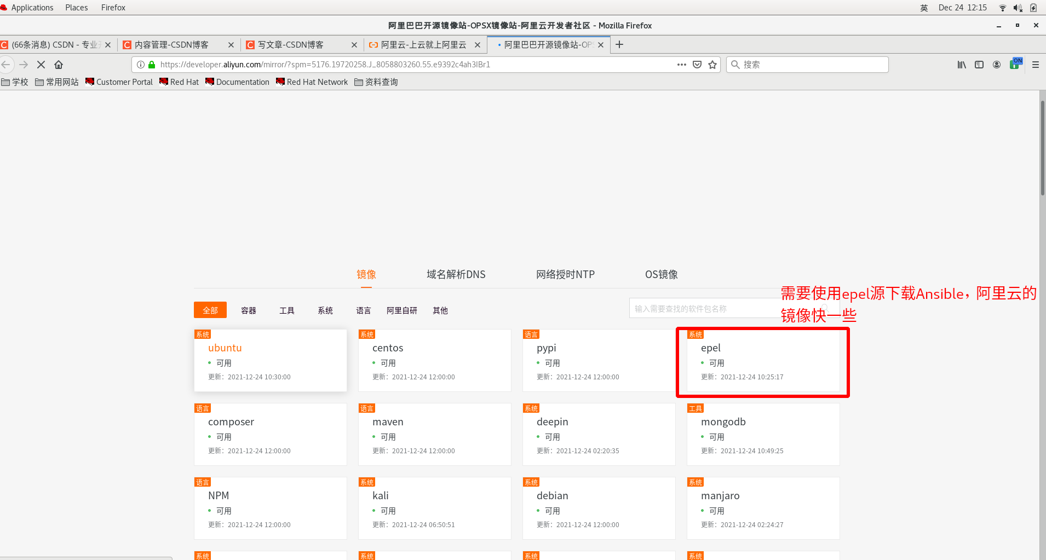Filter mirrors by 阿里自研 category
Viewport: 1046px width, 560px height.
point(402,310)
